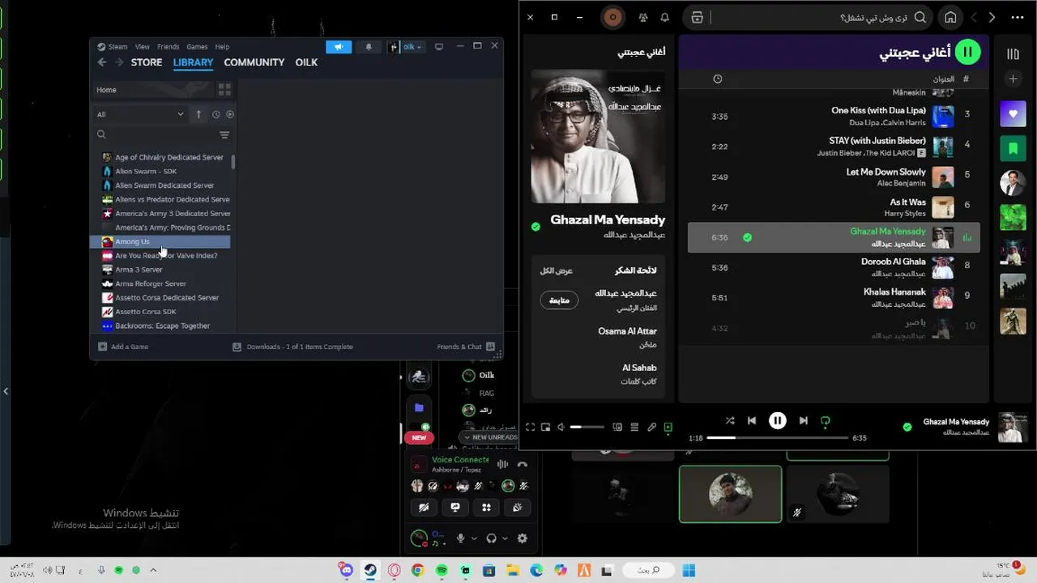Open Spotify notifications bell
The height and width of the screenshot is (583, 1037).
[x=665, y=17]
